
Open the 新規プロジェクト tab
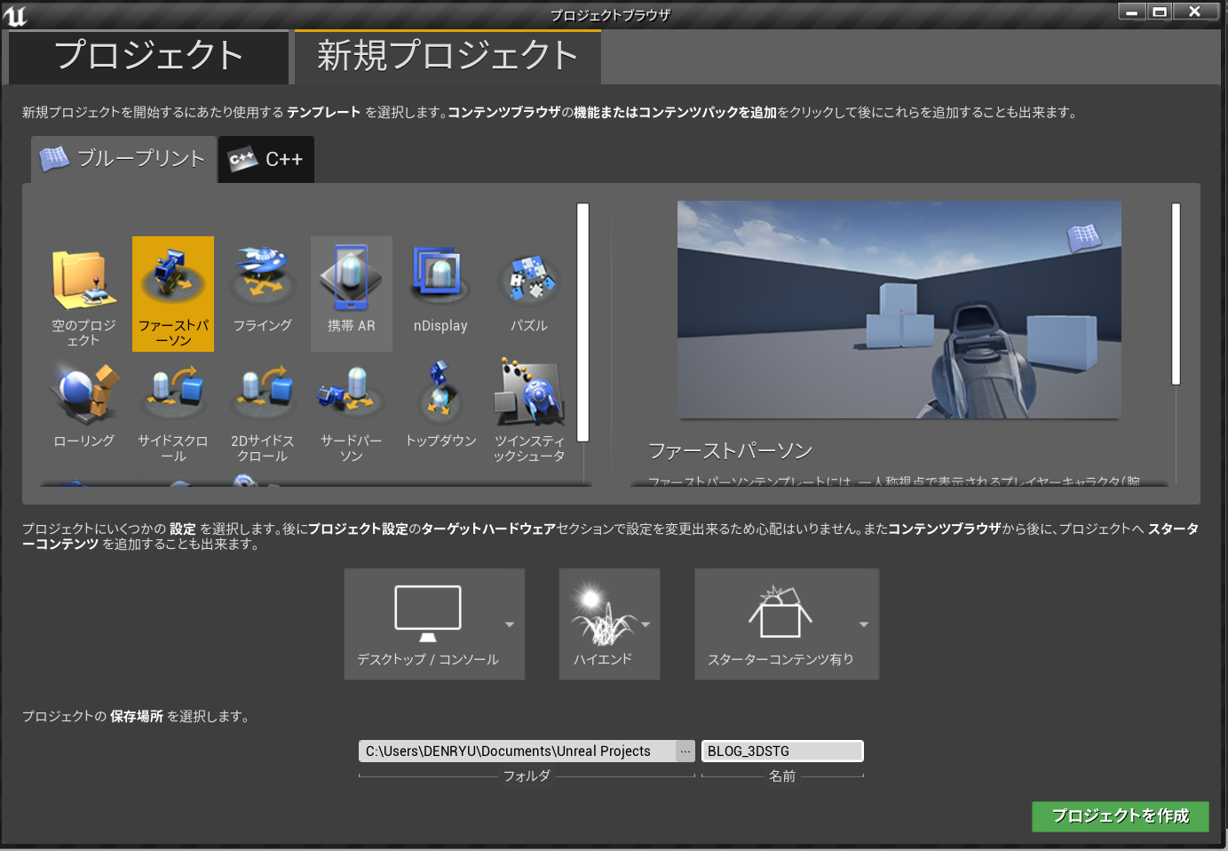click(x=448, y=57)
